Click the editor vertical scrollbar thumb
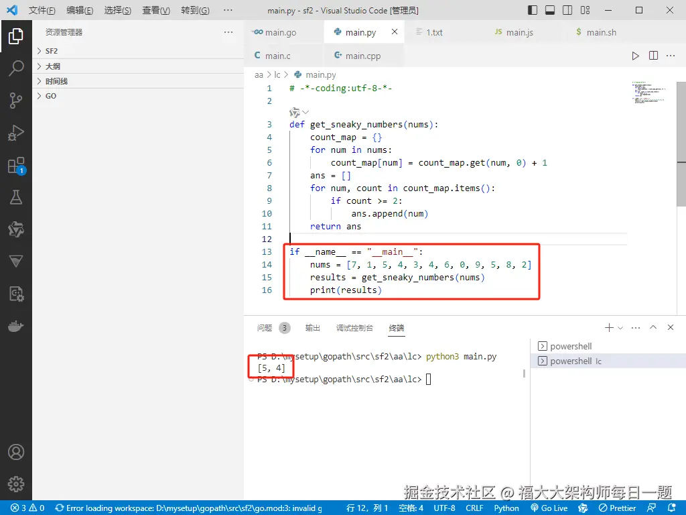Viewport: 686px width, 515px height. [681, 144]
